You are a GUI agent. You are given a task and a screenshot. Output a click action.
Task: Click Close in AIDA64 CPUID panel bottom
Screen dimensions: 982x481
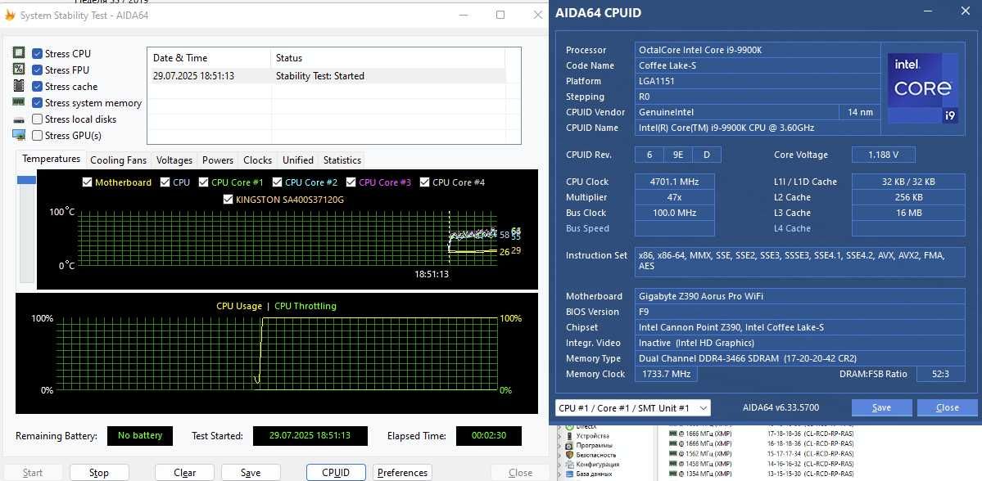click(947, 408)
